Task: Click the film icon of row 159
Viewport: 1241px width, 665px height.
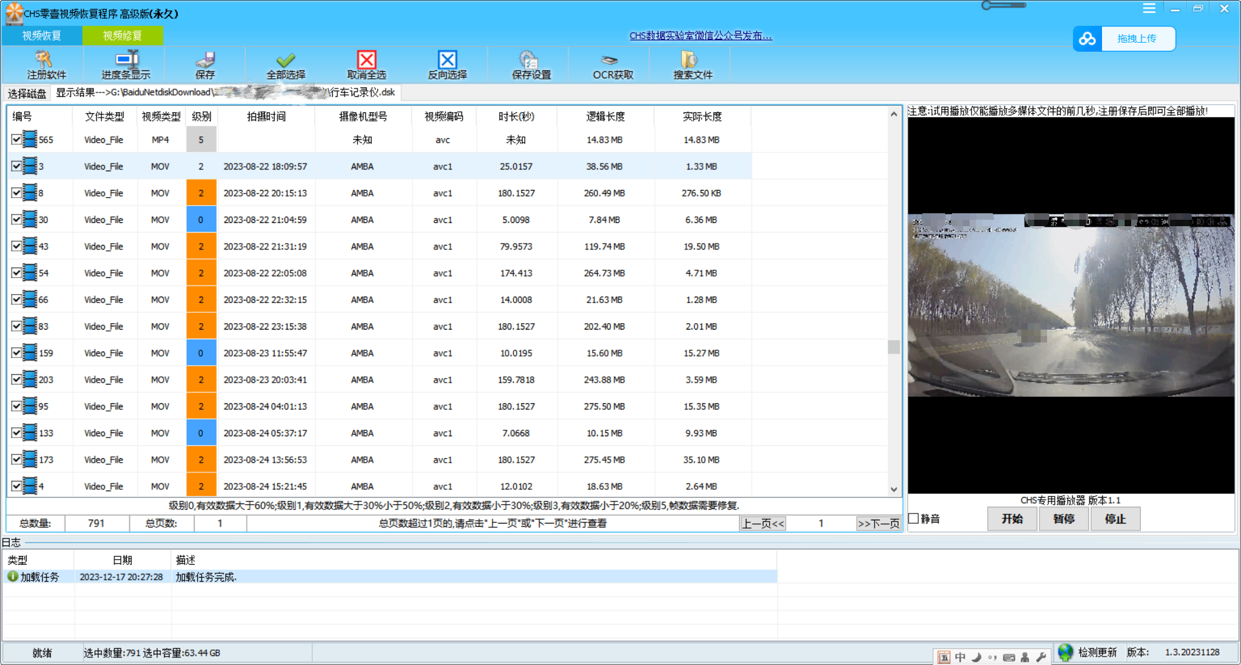Action: pos(30,352)
